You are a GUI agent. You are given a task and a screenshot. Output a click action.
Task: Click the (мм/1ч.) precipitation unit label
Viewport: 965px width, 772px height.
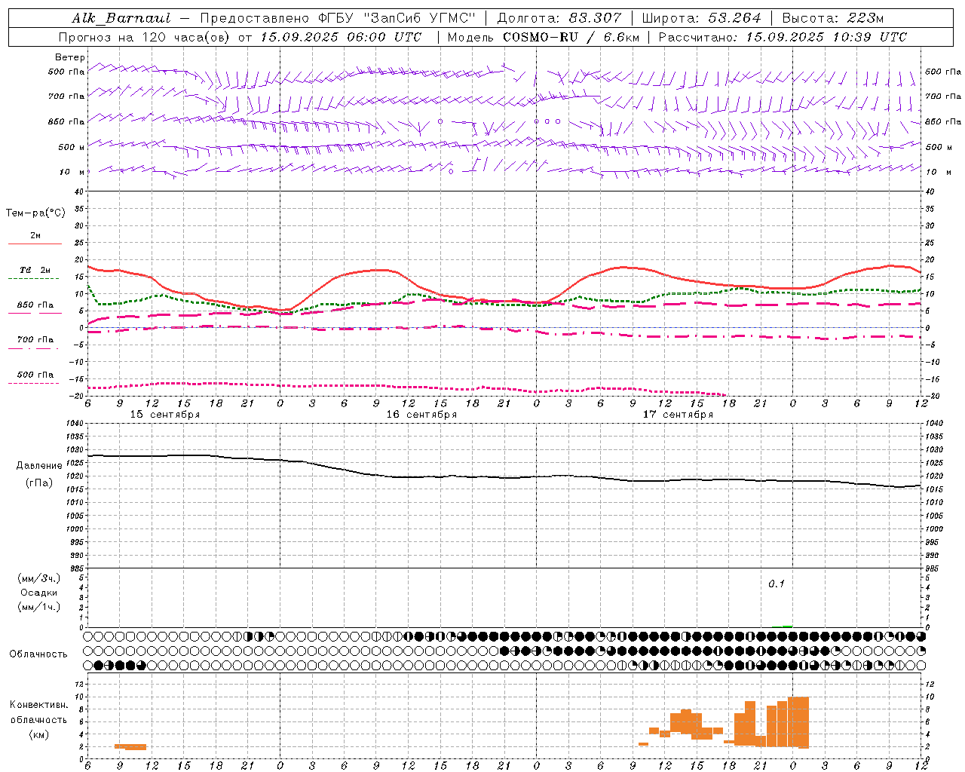tap(39, 607)
